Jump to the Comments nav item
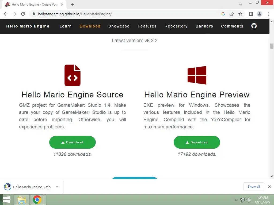Viewport: 274px width, 205px height. pos(232,26)
